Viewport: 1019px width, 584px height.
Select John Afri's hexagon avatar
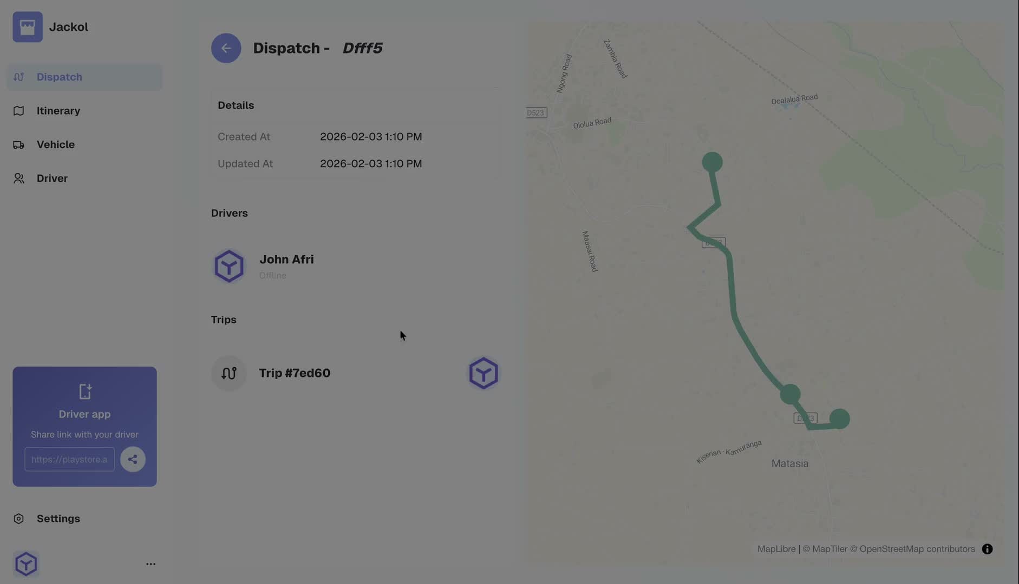228,266
